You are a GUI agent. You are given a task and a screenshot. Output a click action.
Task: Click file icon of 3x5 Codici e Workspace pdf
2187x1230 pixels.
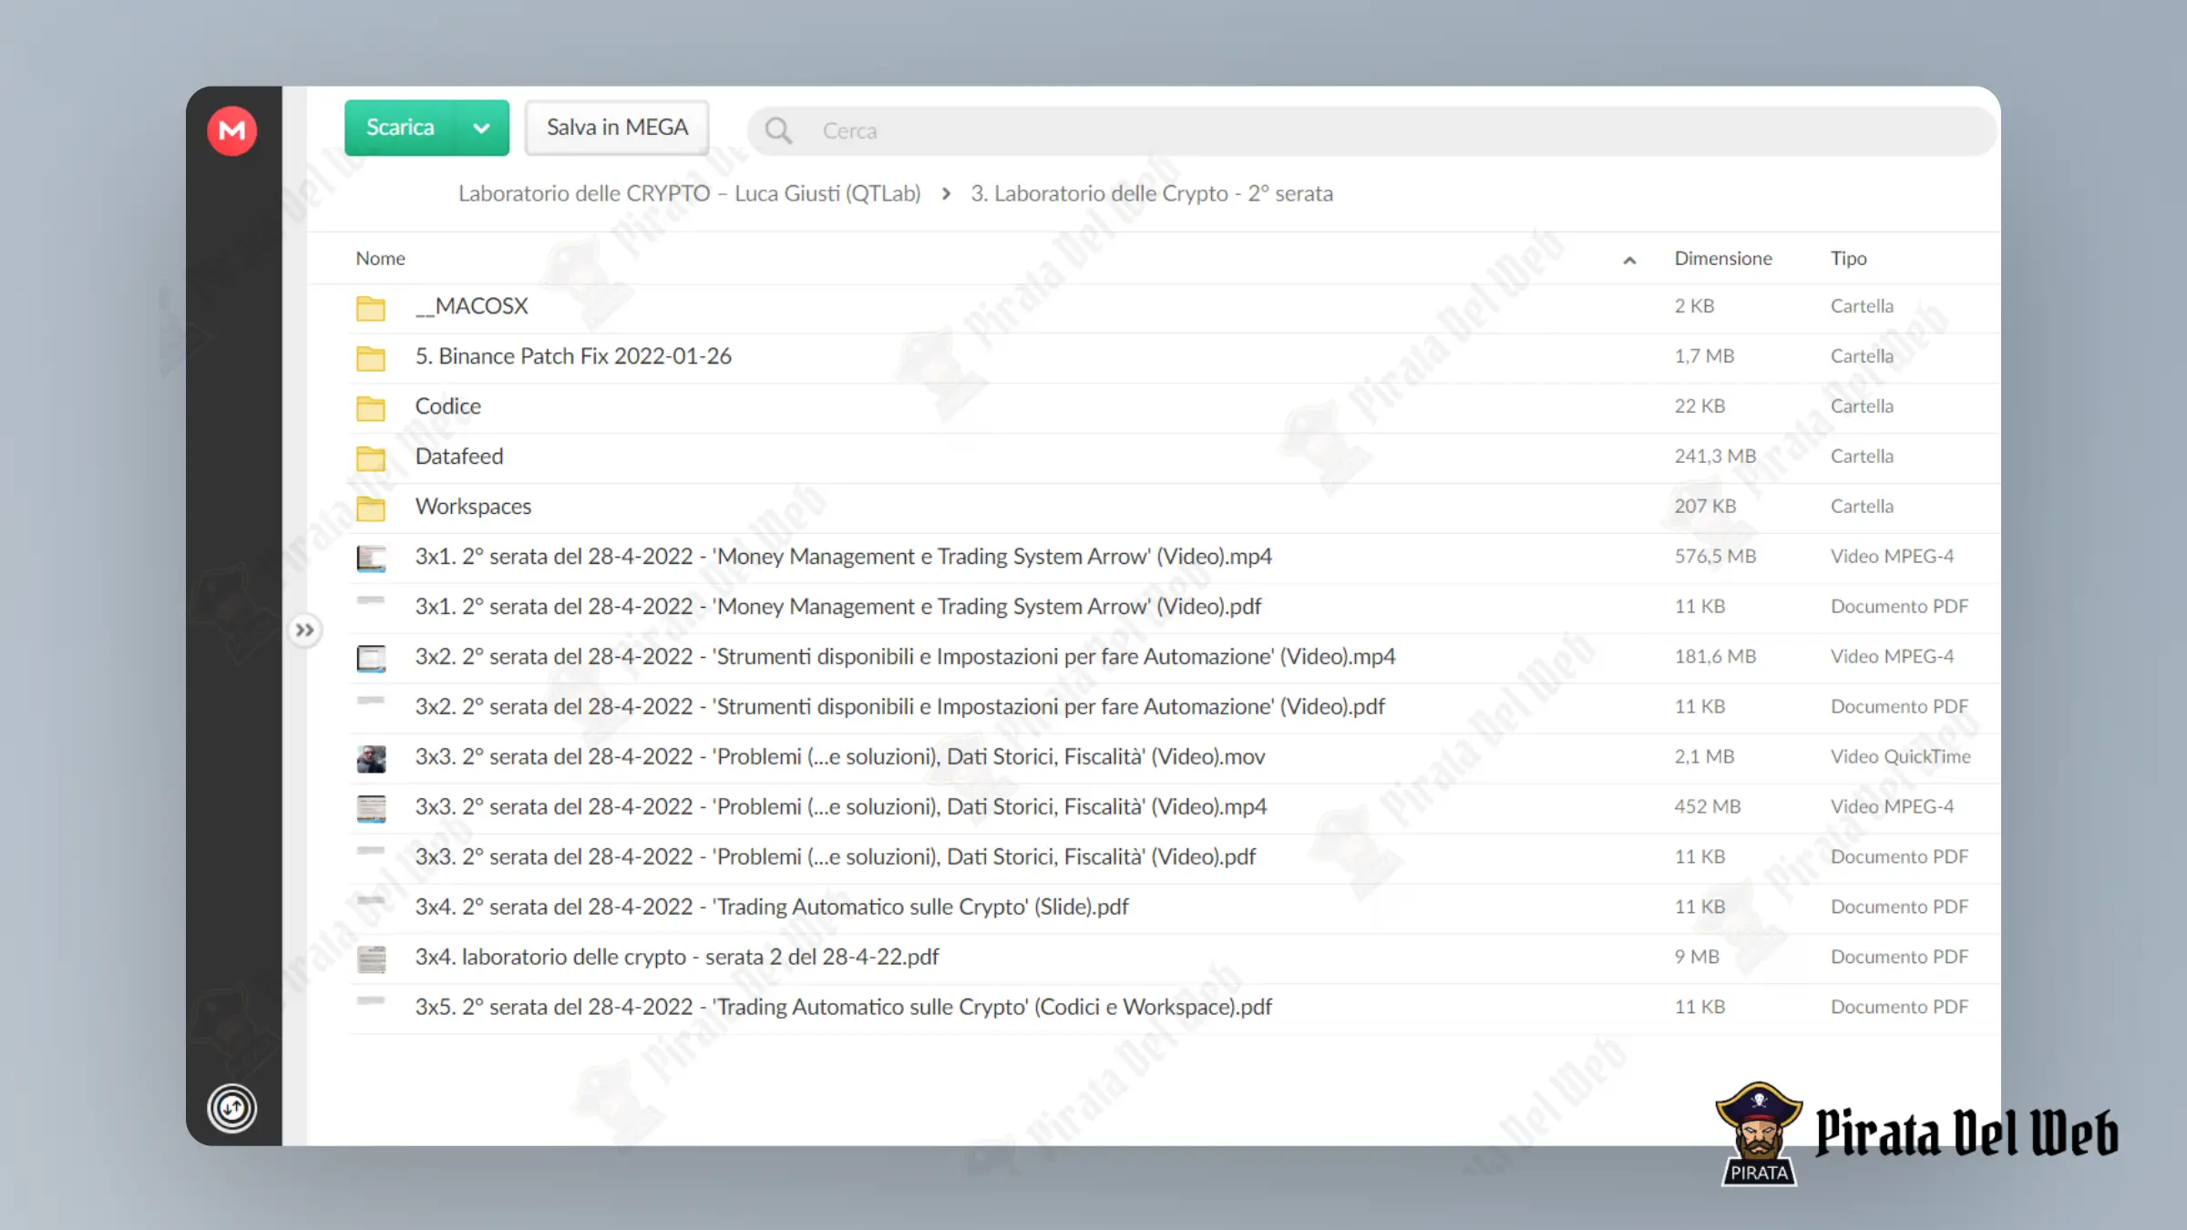coord(371,1002)
